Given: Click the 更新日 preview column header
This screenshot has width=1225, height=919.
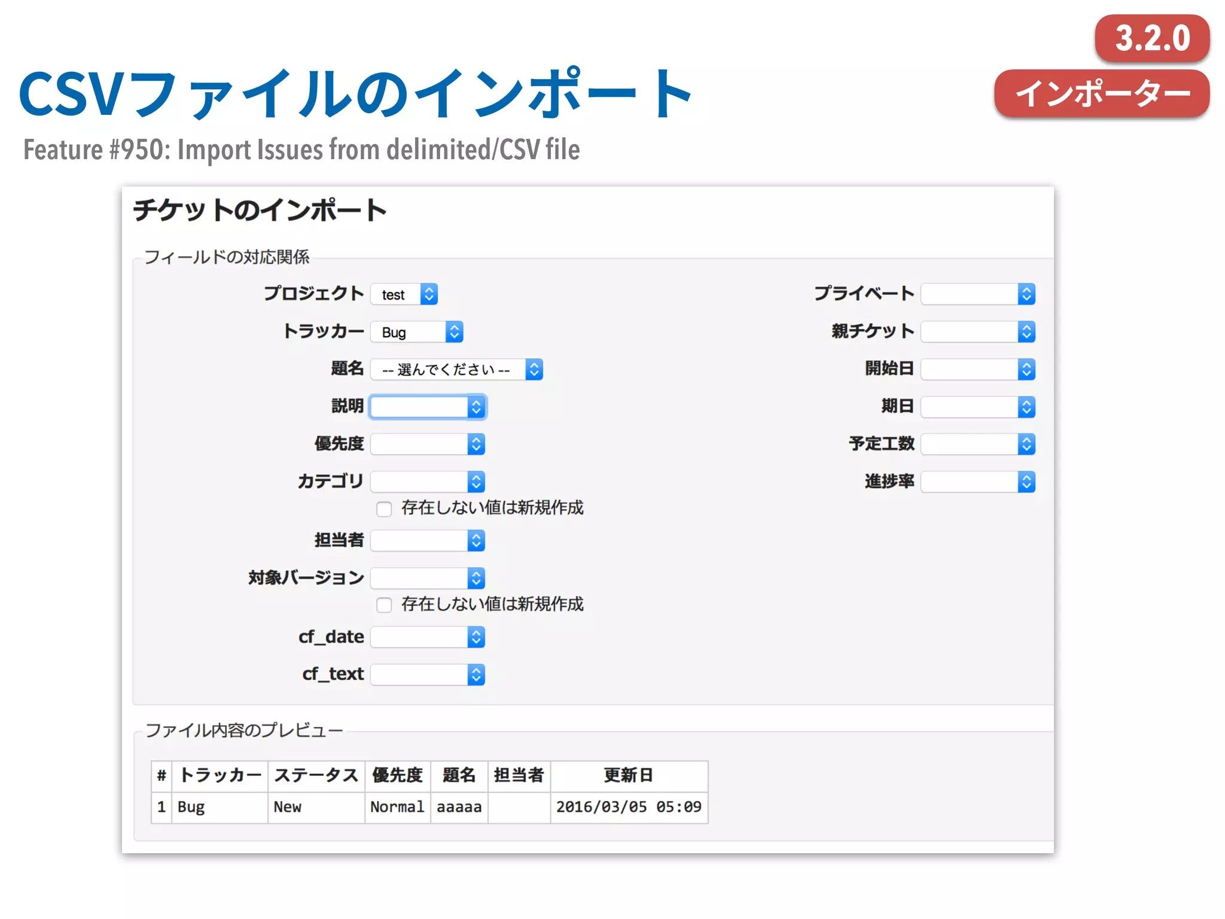Looking at the screenshot, I should click(x=628, y=775).
